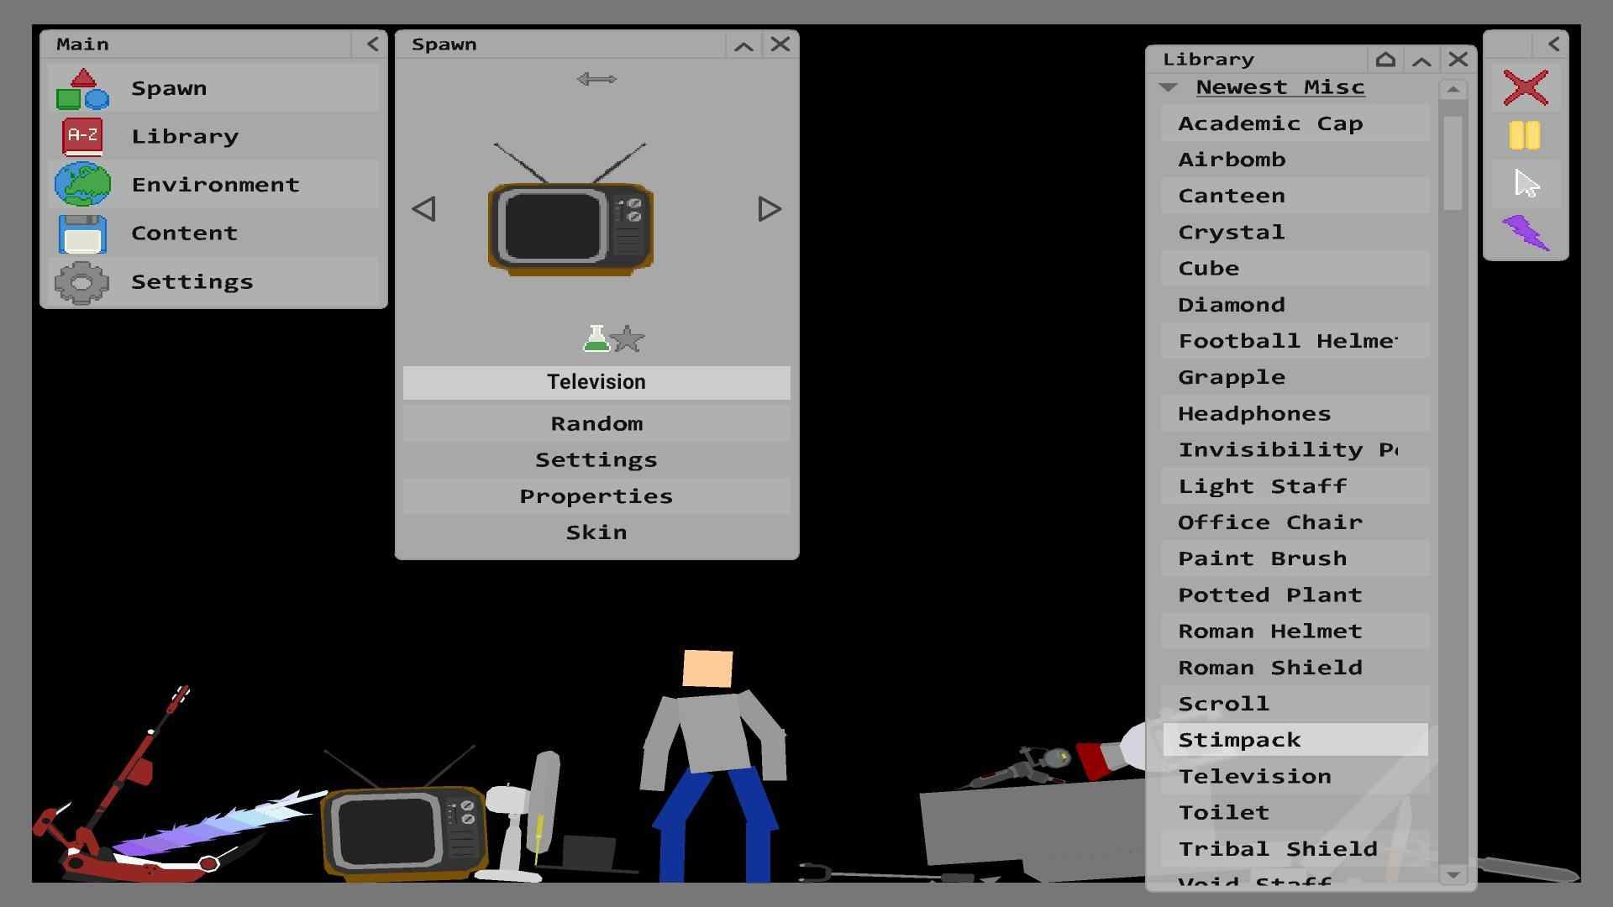Expand the Newest Misc library category

pos(1167,87)
